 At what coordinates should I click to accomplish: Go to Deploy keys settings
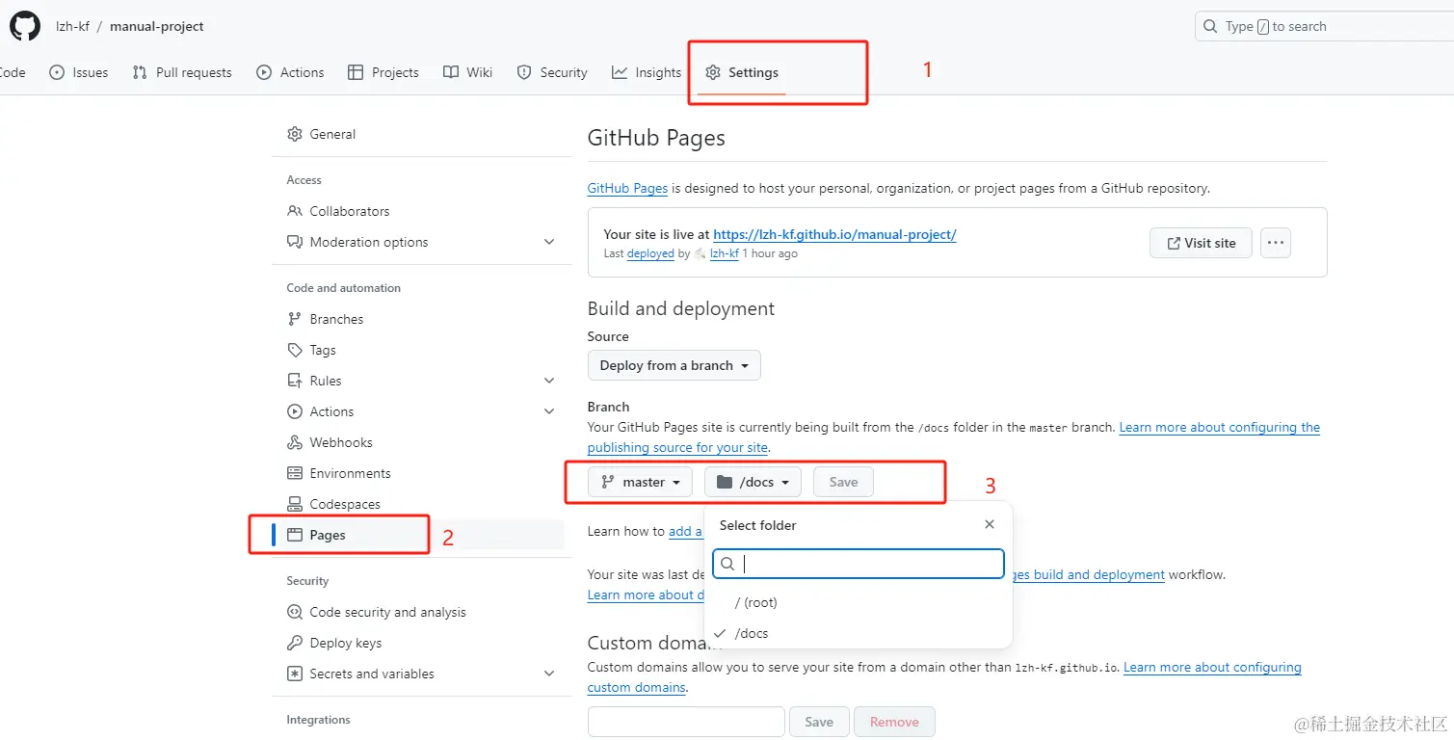(x=345, y=643)
